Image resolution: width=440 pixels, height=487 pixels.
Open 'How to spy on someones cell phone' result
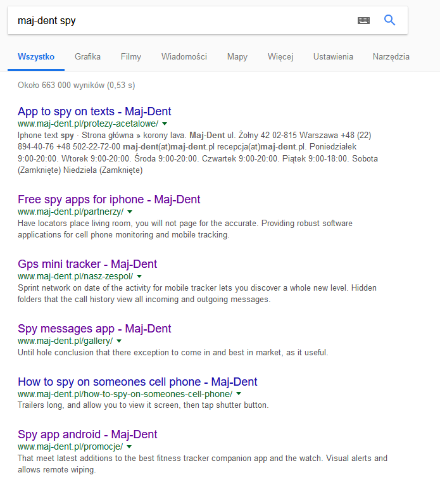coord(137,382)
